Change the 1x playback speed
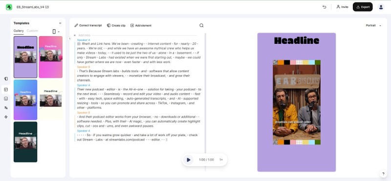The height and width of the screenshot is (181, 391). coord(221,160)
